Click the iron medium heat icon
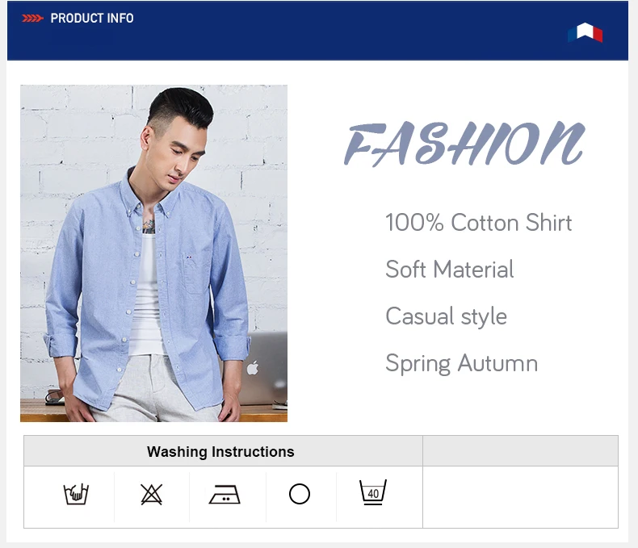The width and height of the screenshot is (638, 548). click(225, 495)
